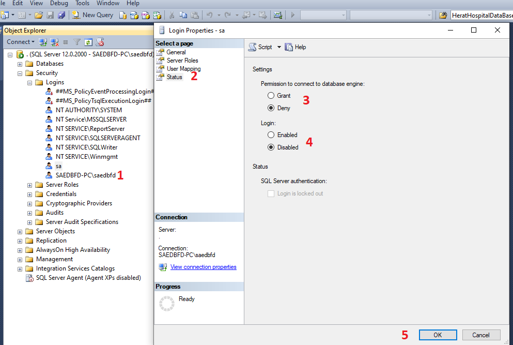Click the Filter funnel icon
The image size is (513, 345).
coord(77,42)
